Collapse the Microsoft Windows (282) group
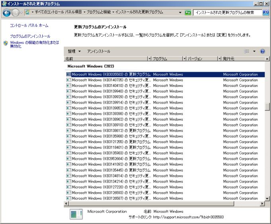 [x=91, y=66]
